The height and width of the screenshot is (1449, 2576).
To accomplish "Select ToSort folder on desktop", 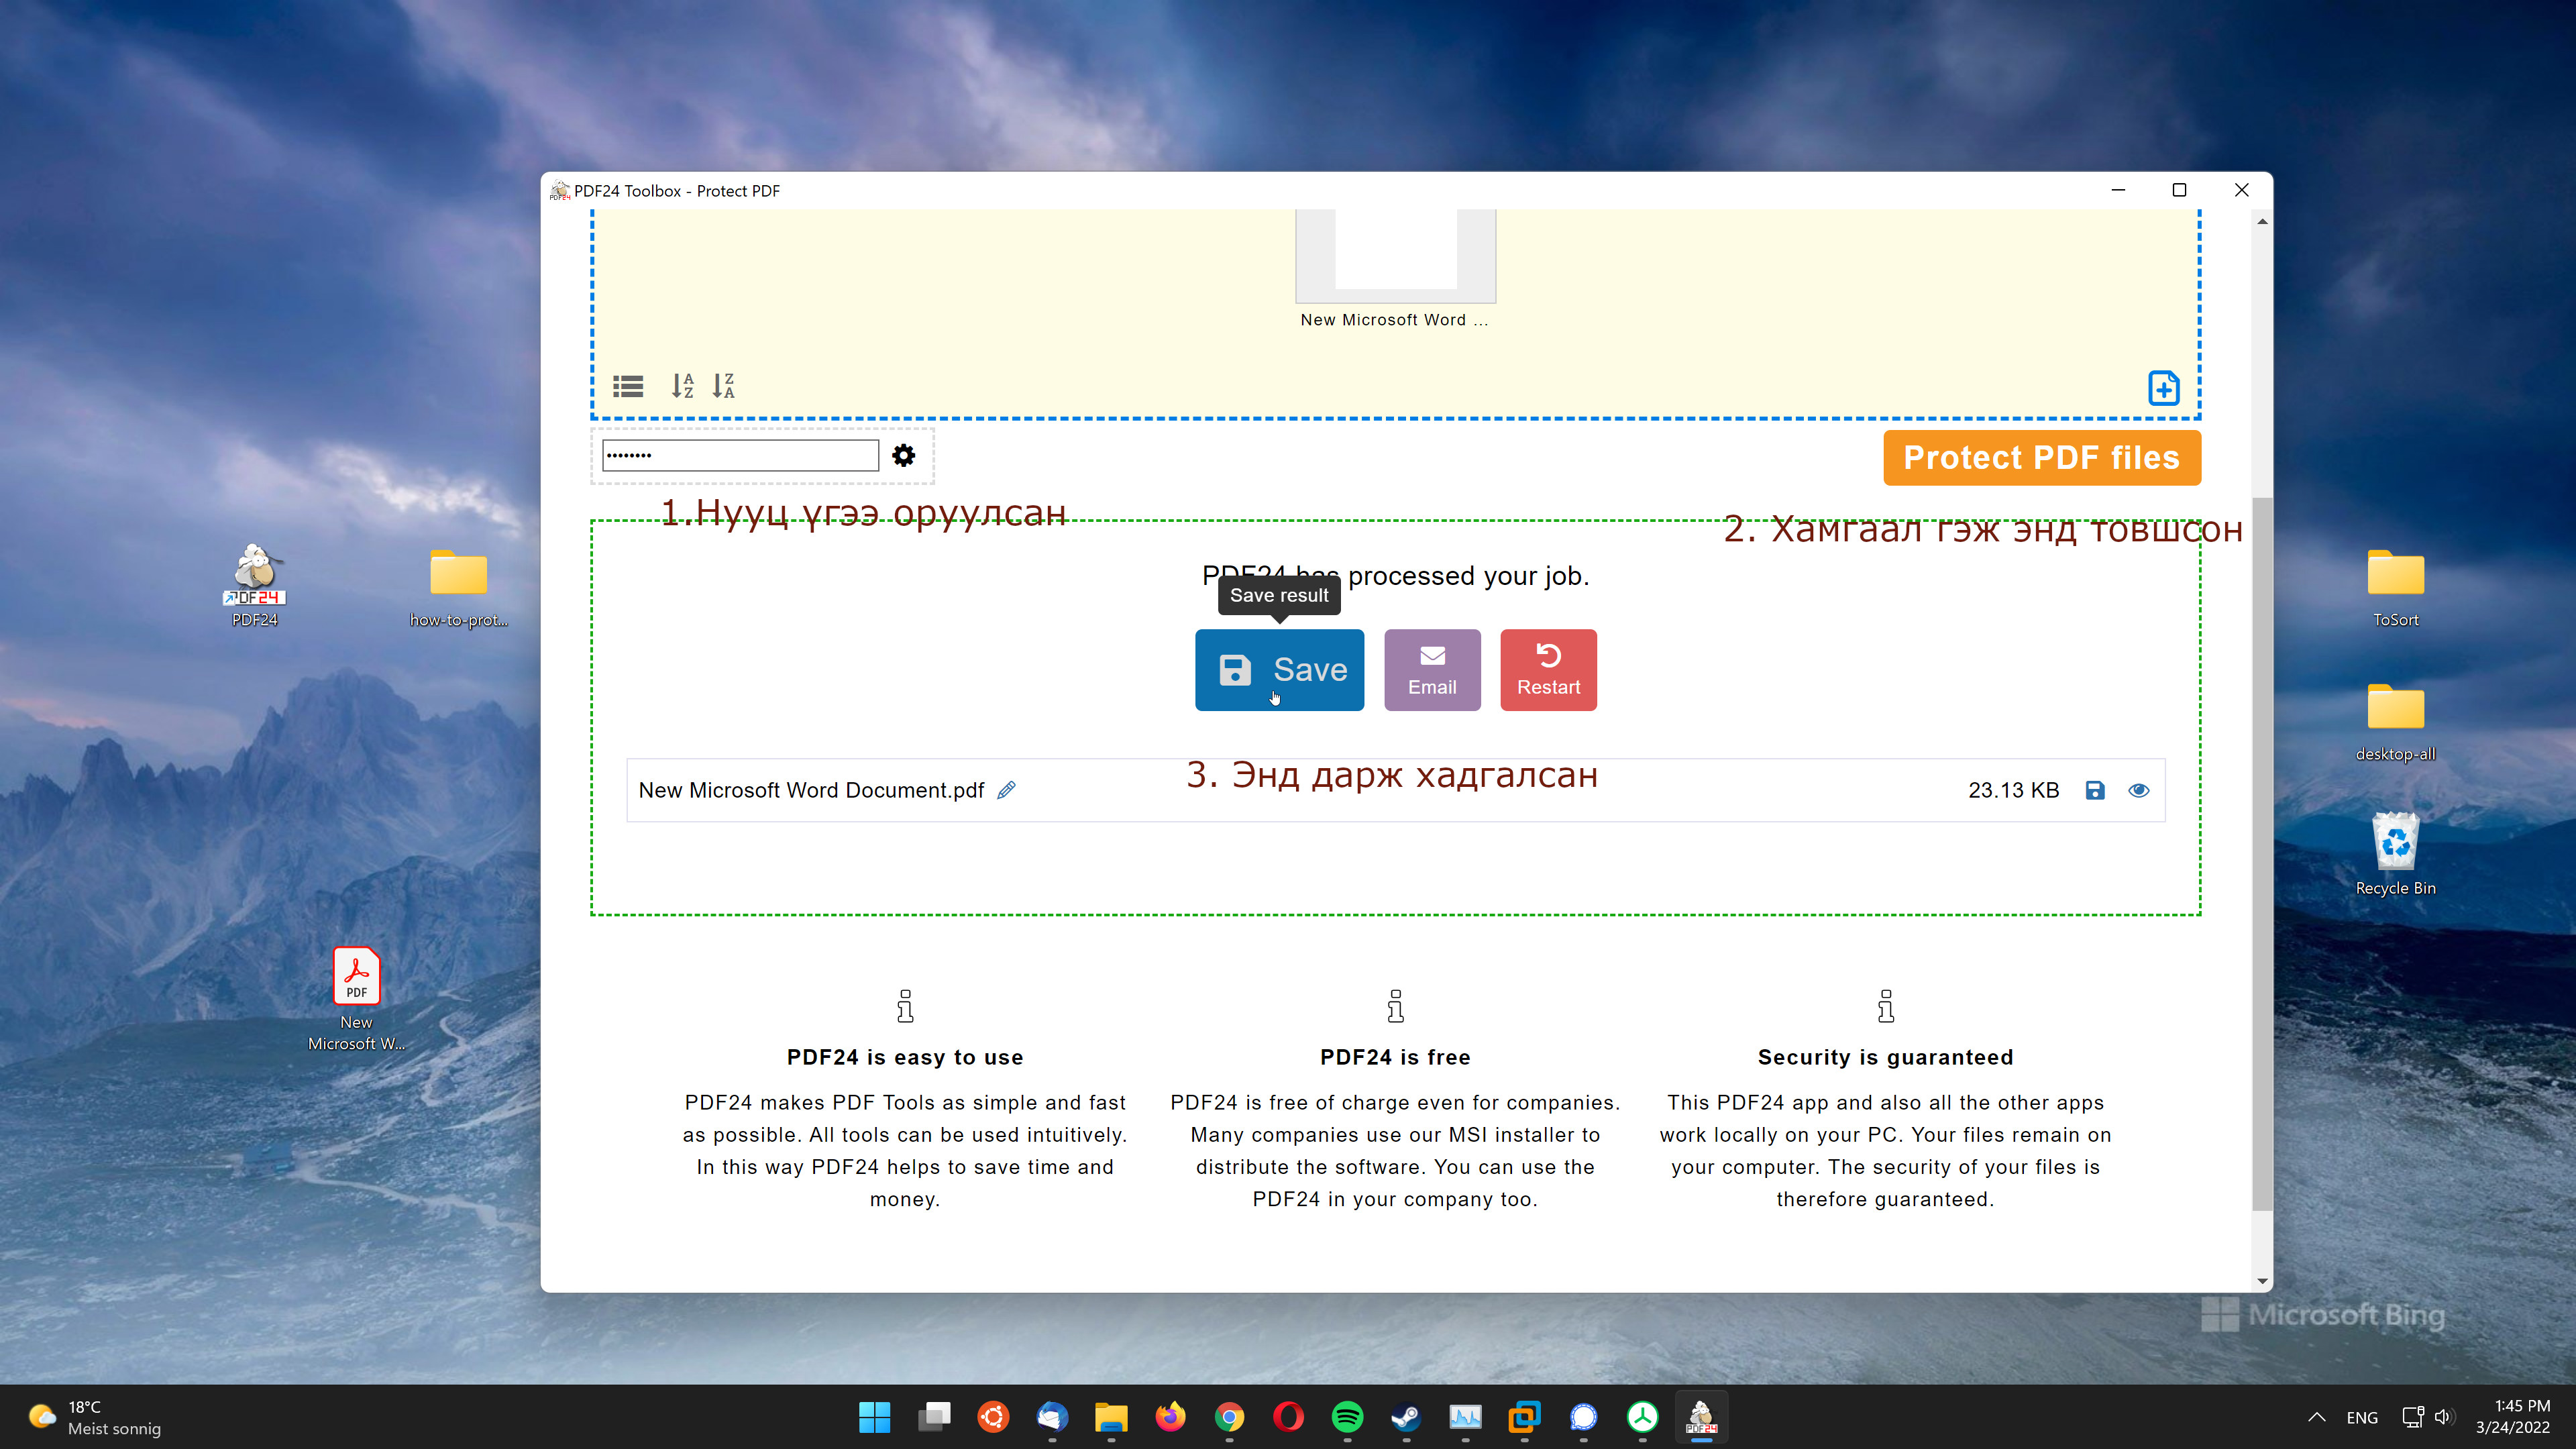I will [x=2396, y=587].
